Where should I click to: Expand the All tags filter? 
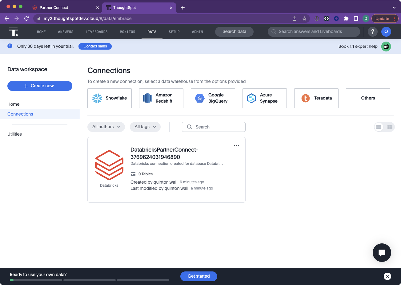coord(145,127)
